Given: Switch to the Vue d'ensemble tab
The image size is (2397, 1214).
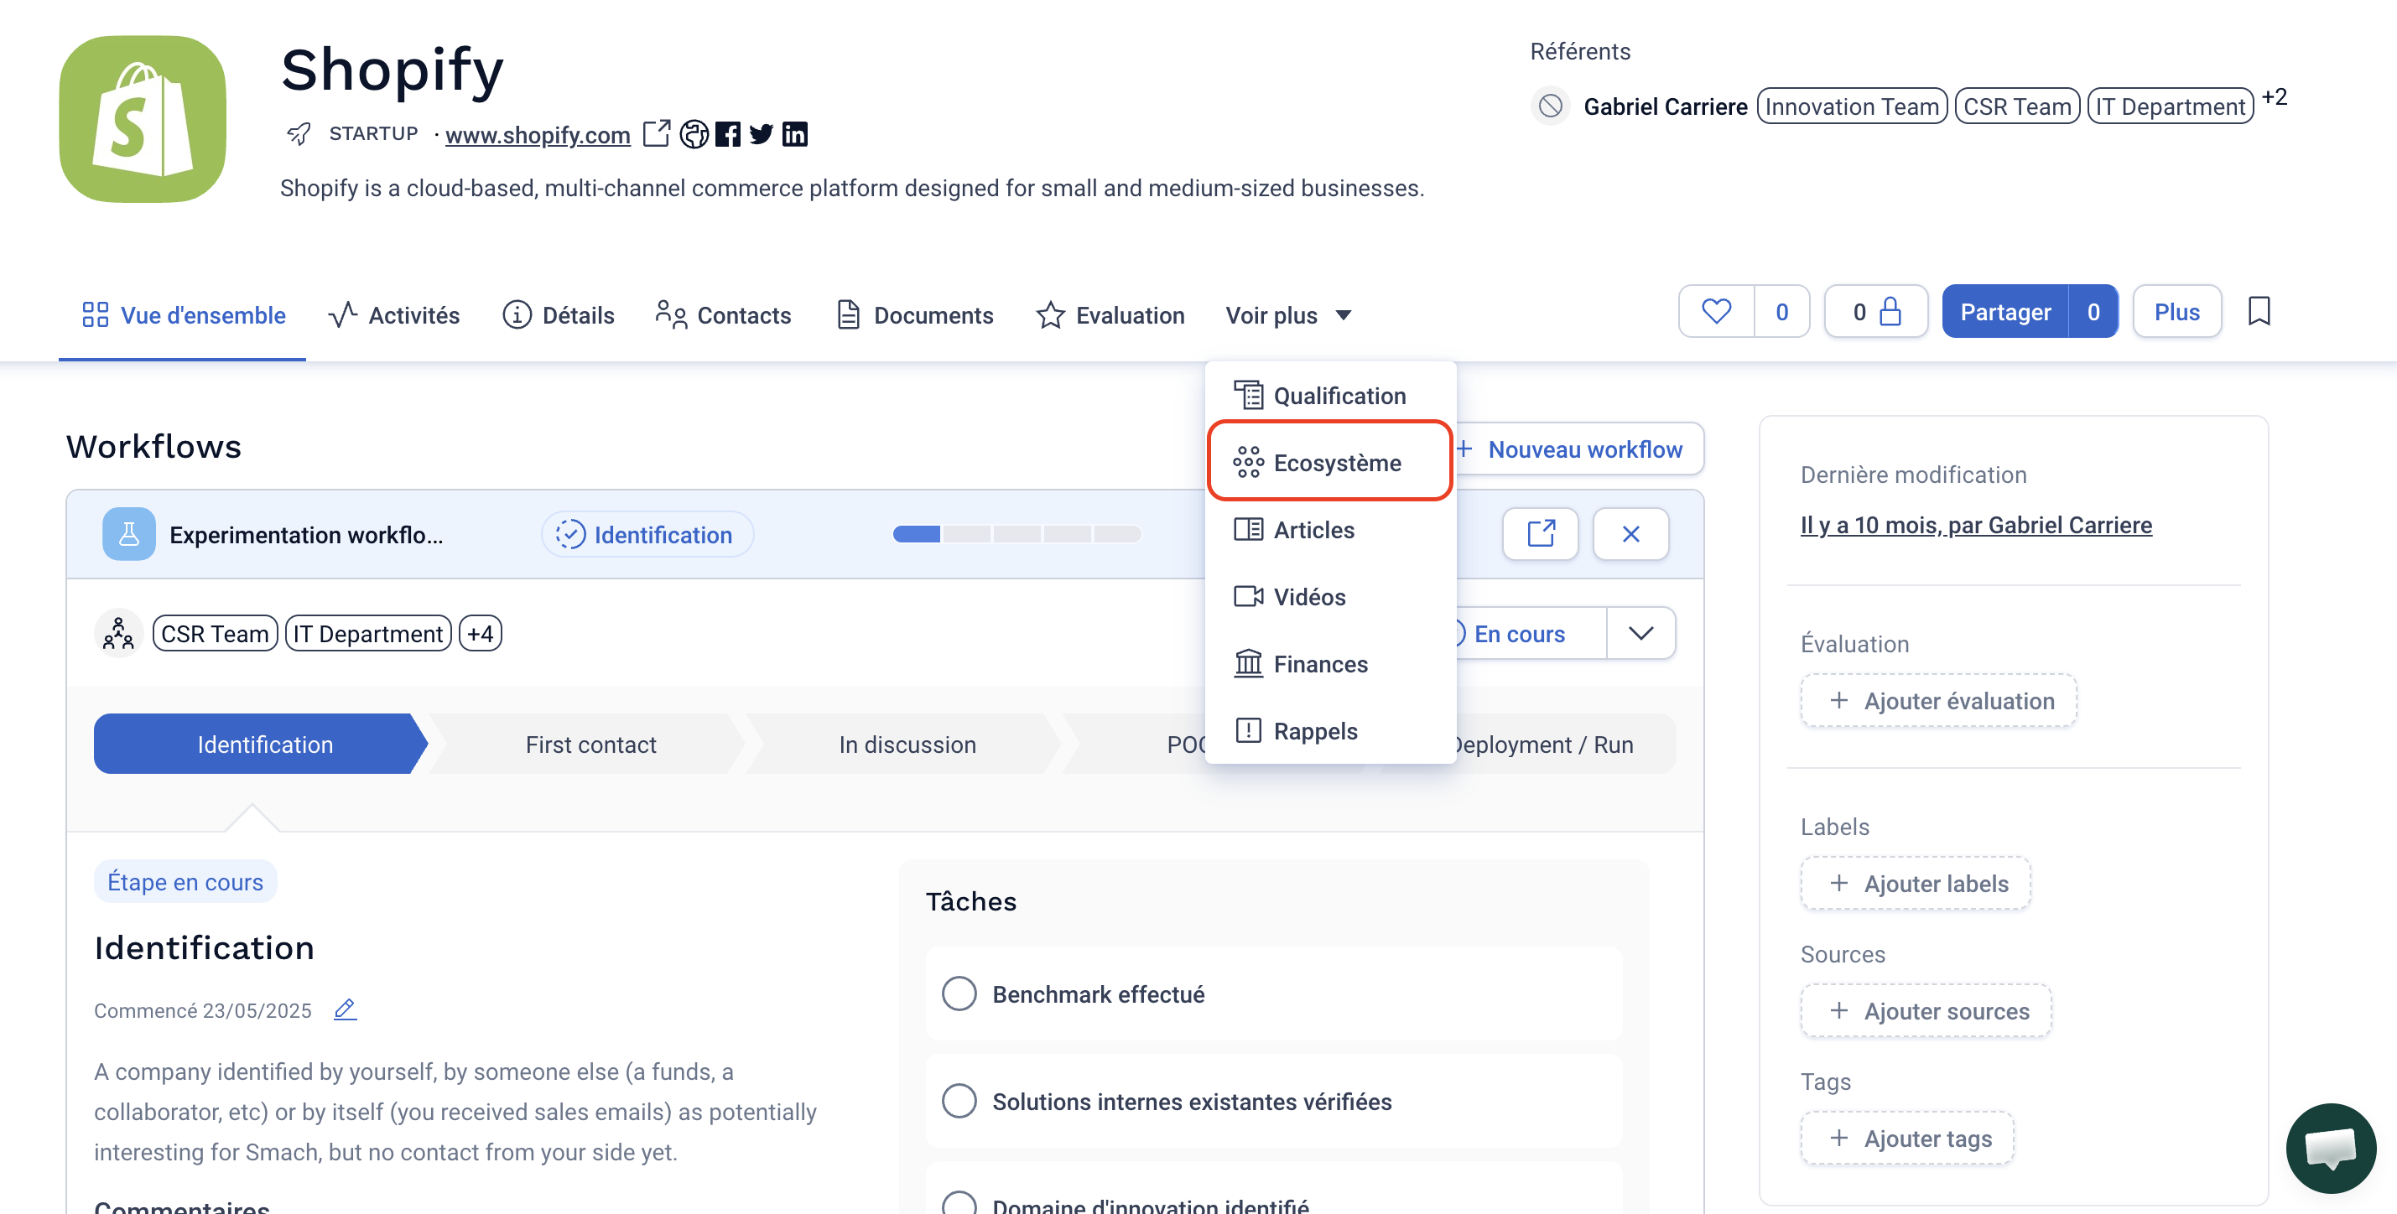Looking at the screenshot, I should click(184, 315).
